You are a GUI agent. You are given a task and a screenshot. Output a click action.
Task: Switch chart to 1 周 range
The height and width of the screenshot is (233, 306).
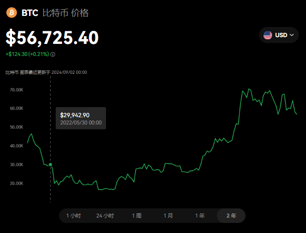click(137, 216)
